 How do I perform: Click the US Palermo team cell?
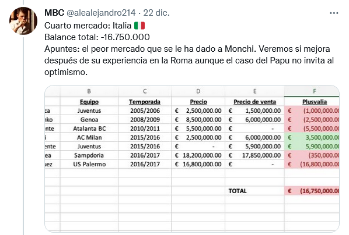click(89, 164)
